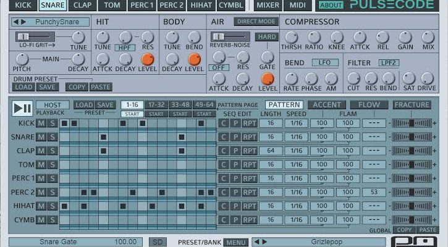
Task: Click the RPT button on CLAP row
Action: click(x=249, y=151)
